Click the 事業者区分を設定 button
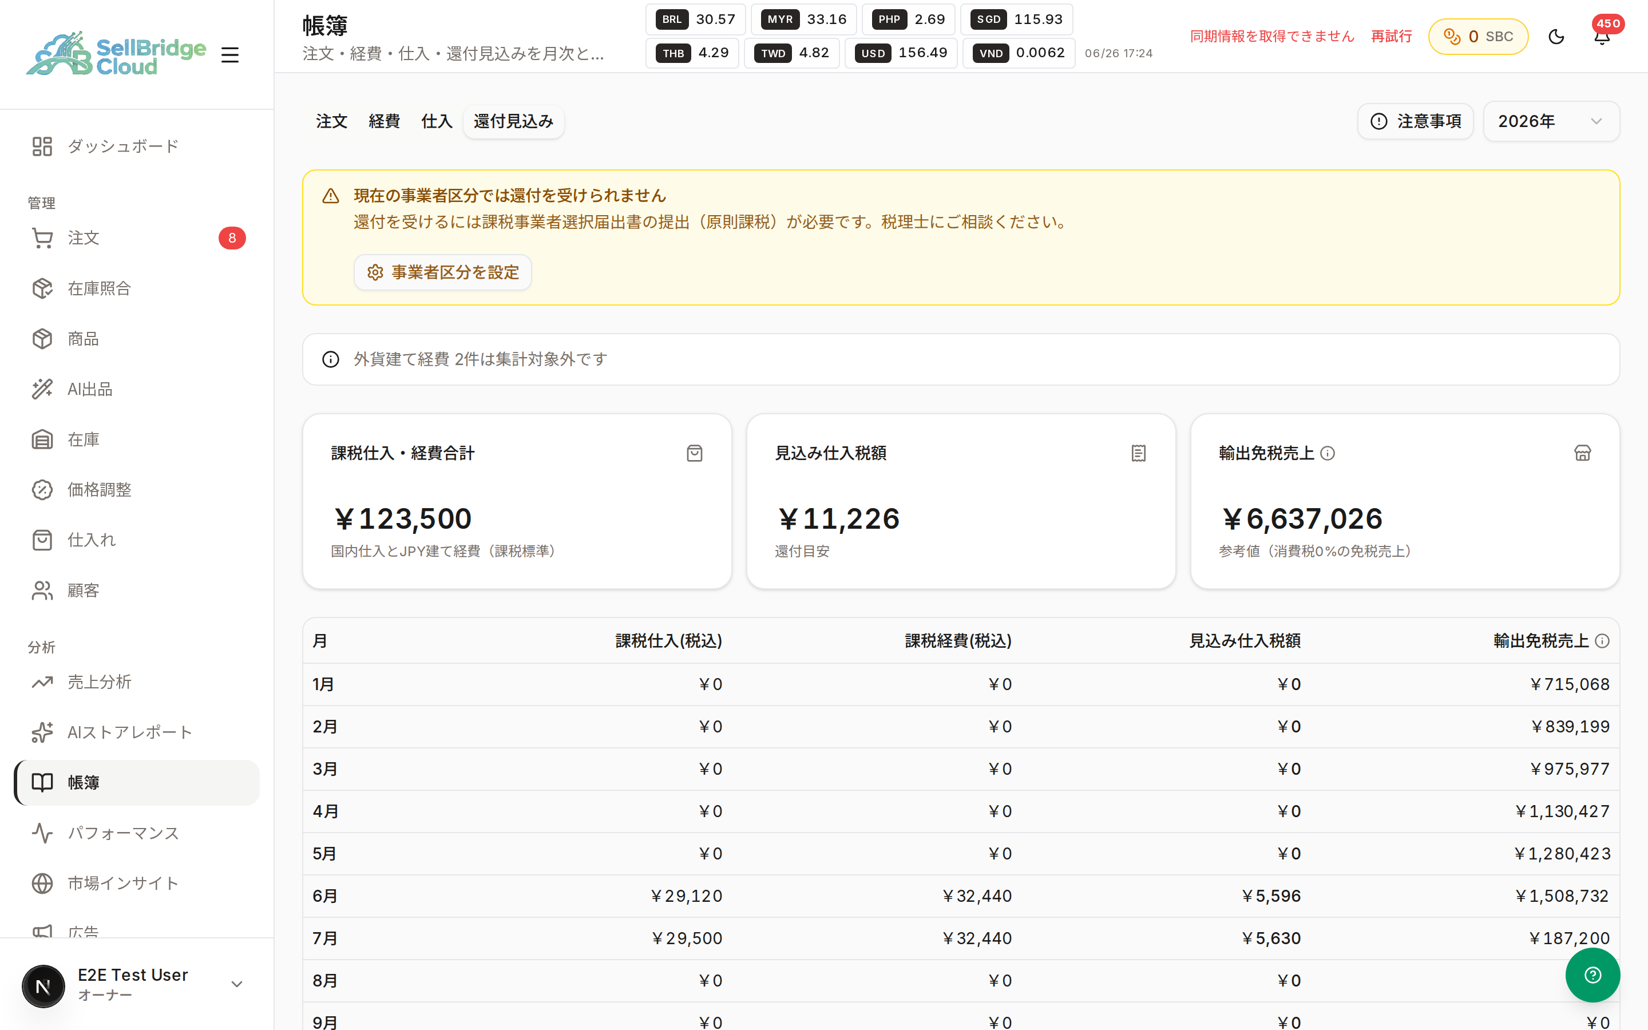The height and width of the screenshot is (1030, 1648). [x=443, y=272]
